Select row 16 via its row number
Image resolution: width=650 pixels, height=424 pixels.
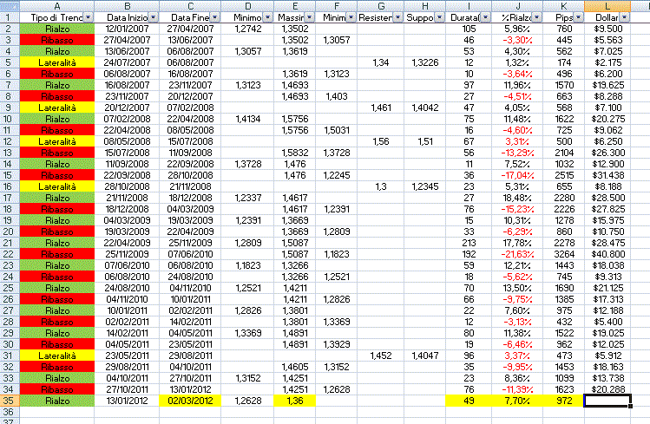(7, 186)
